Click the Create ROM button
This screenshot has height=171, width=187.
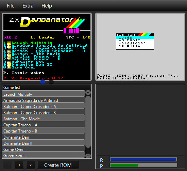58,165
